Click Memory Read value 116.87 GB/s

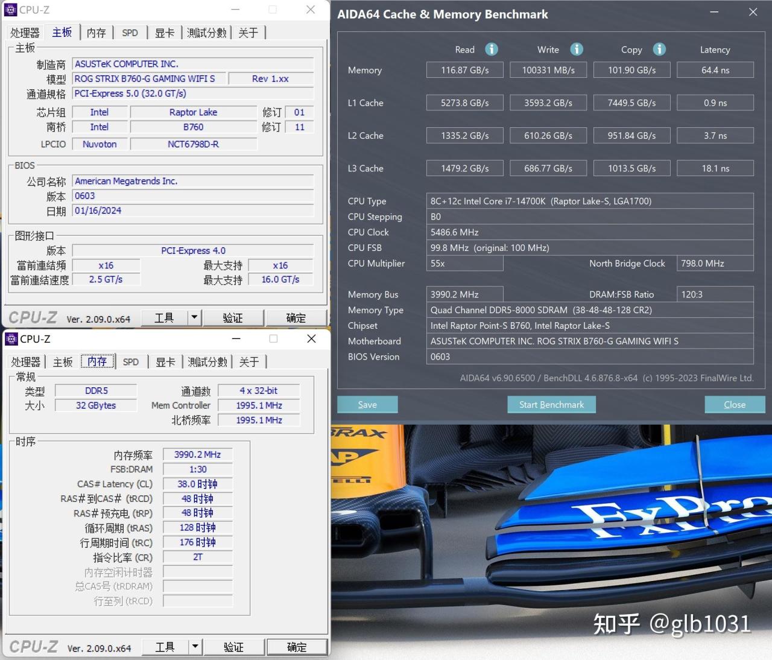pyautogui.click(x=464, y=70)
